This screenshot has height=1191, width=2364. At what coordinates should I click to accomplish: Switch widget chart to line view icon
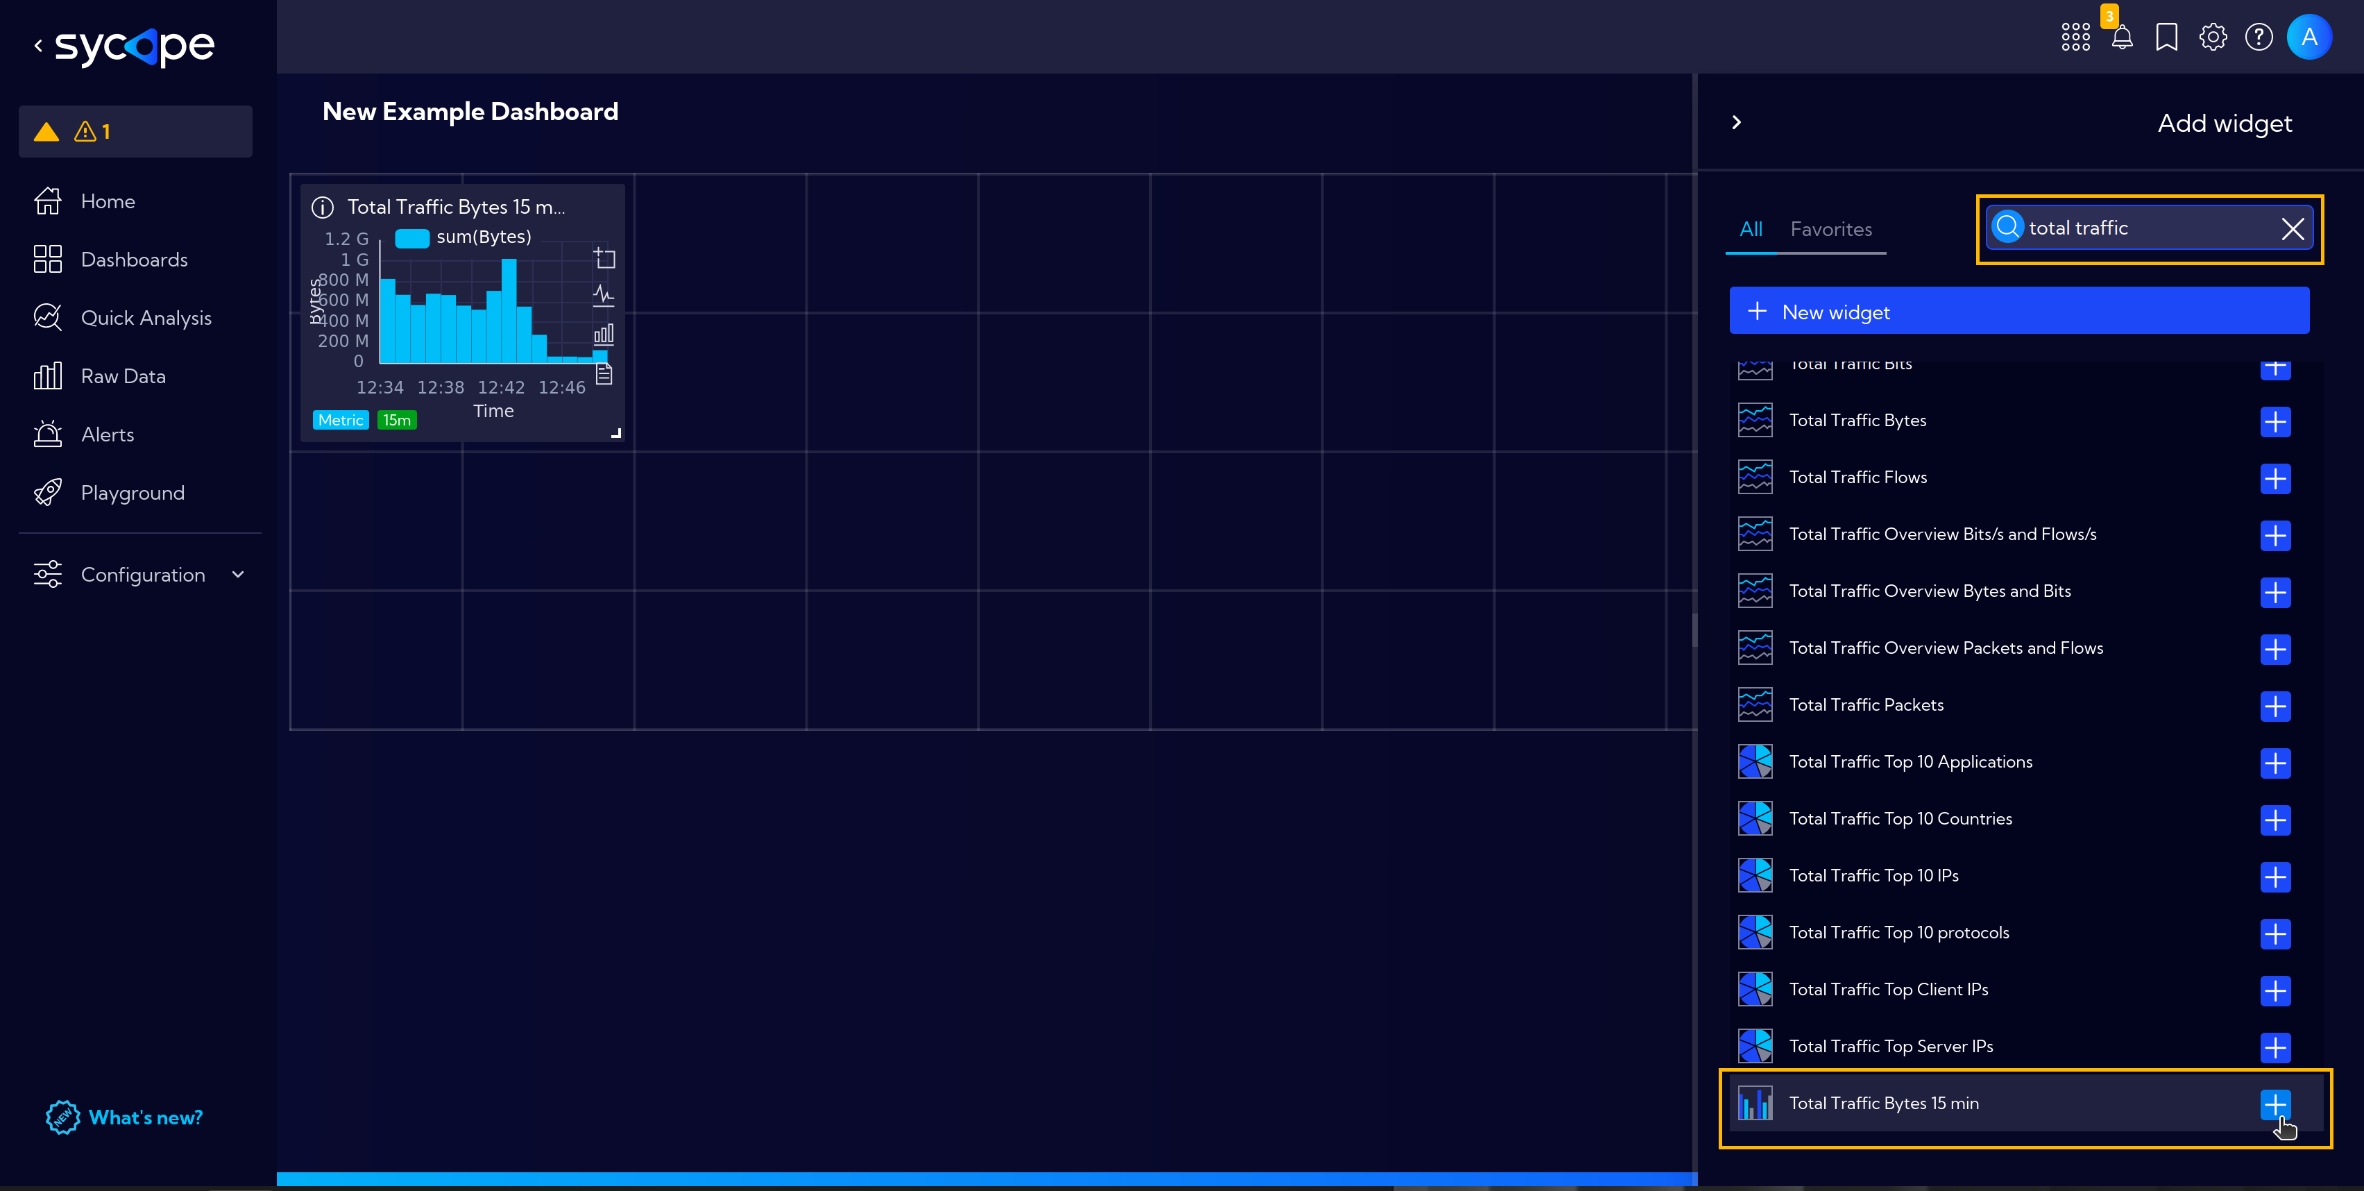point(604,295)
